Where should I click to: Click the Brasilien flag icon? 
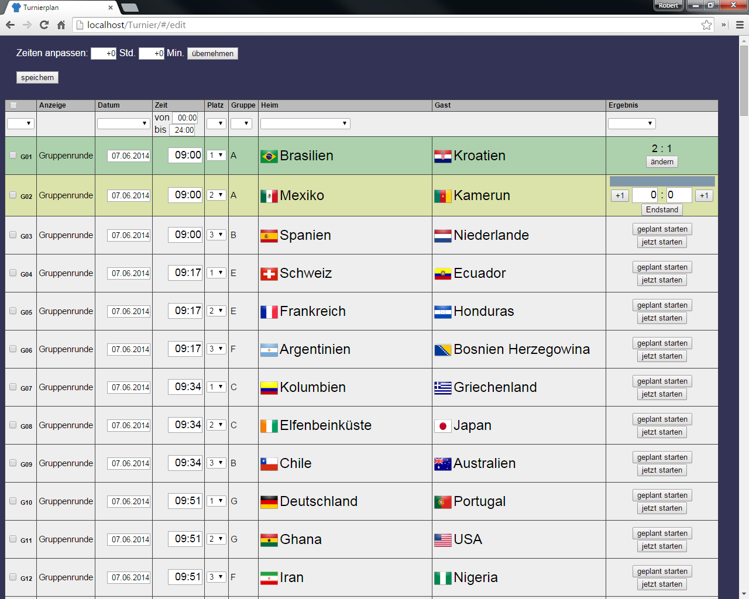(269, 156)
